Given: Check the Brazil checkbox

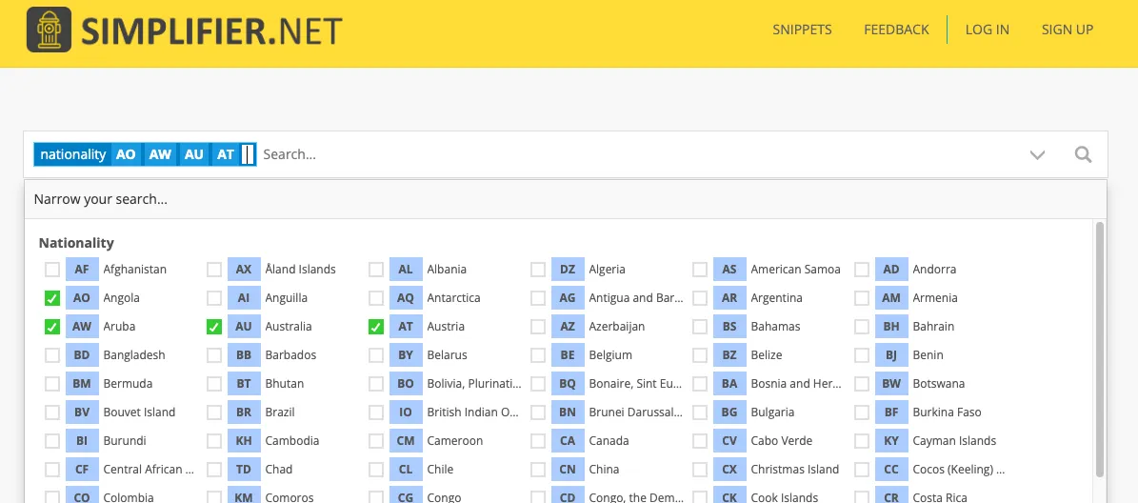Looking at the screenshot, I should point(214,412).
